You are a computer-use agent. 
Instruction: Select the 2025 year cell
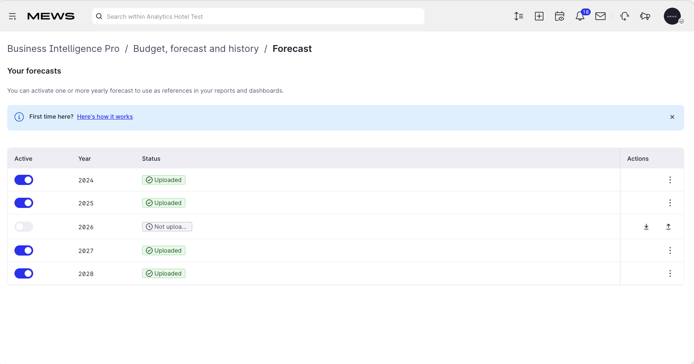point(86,203)
